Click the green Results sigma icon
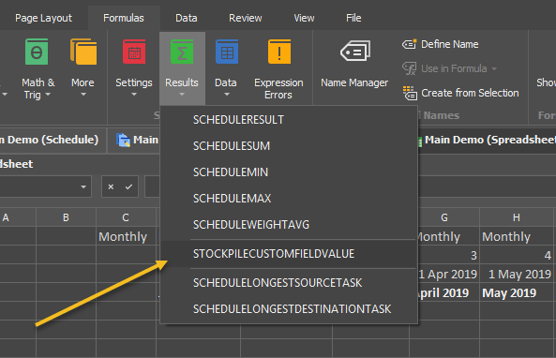This screenshot has width=556, height=358. tap(182, 52)
